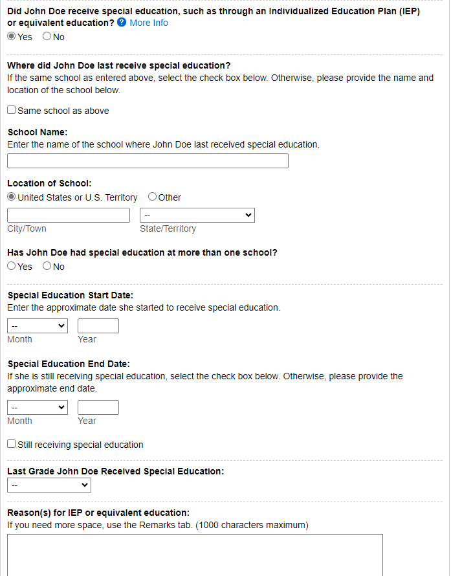Choose Yes for more than one school

(12, 266)
